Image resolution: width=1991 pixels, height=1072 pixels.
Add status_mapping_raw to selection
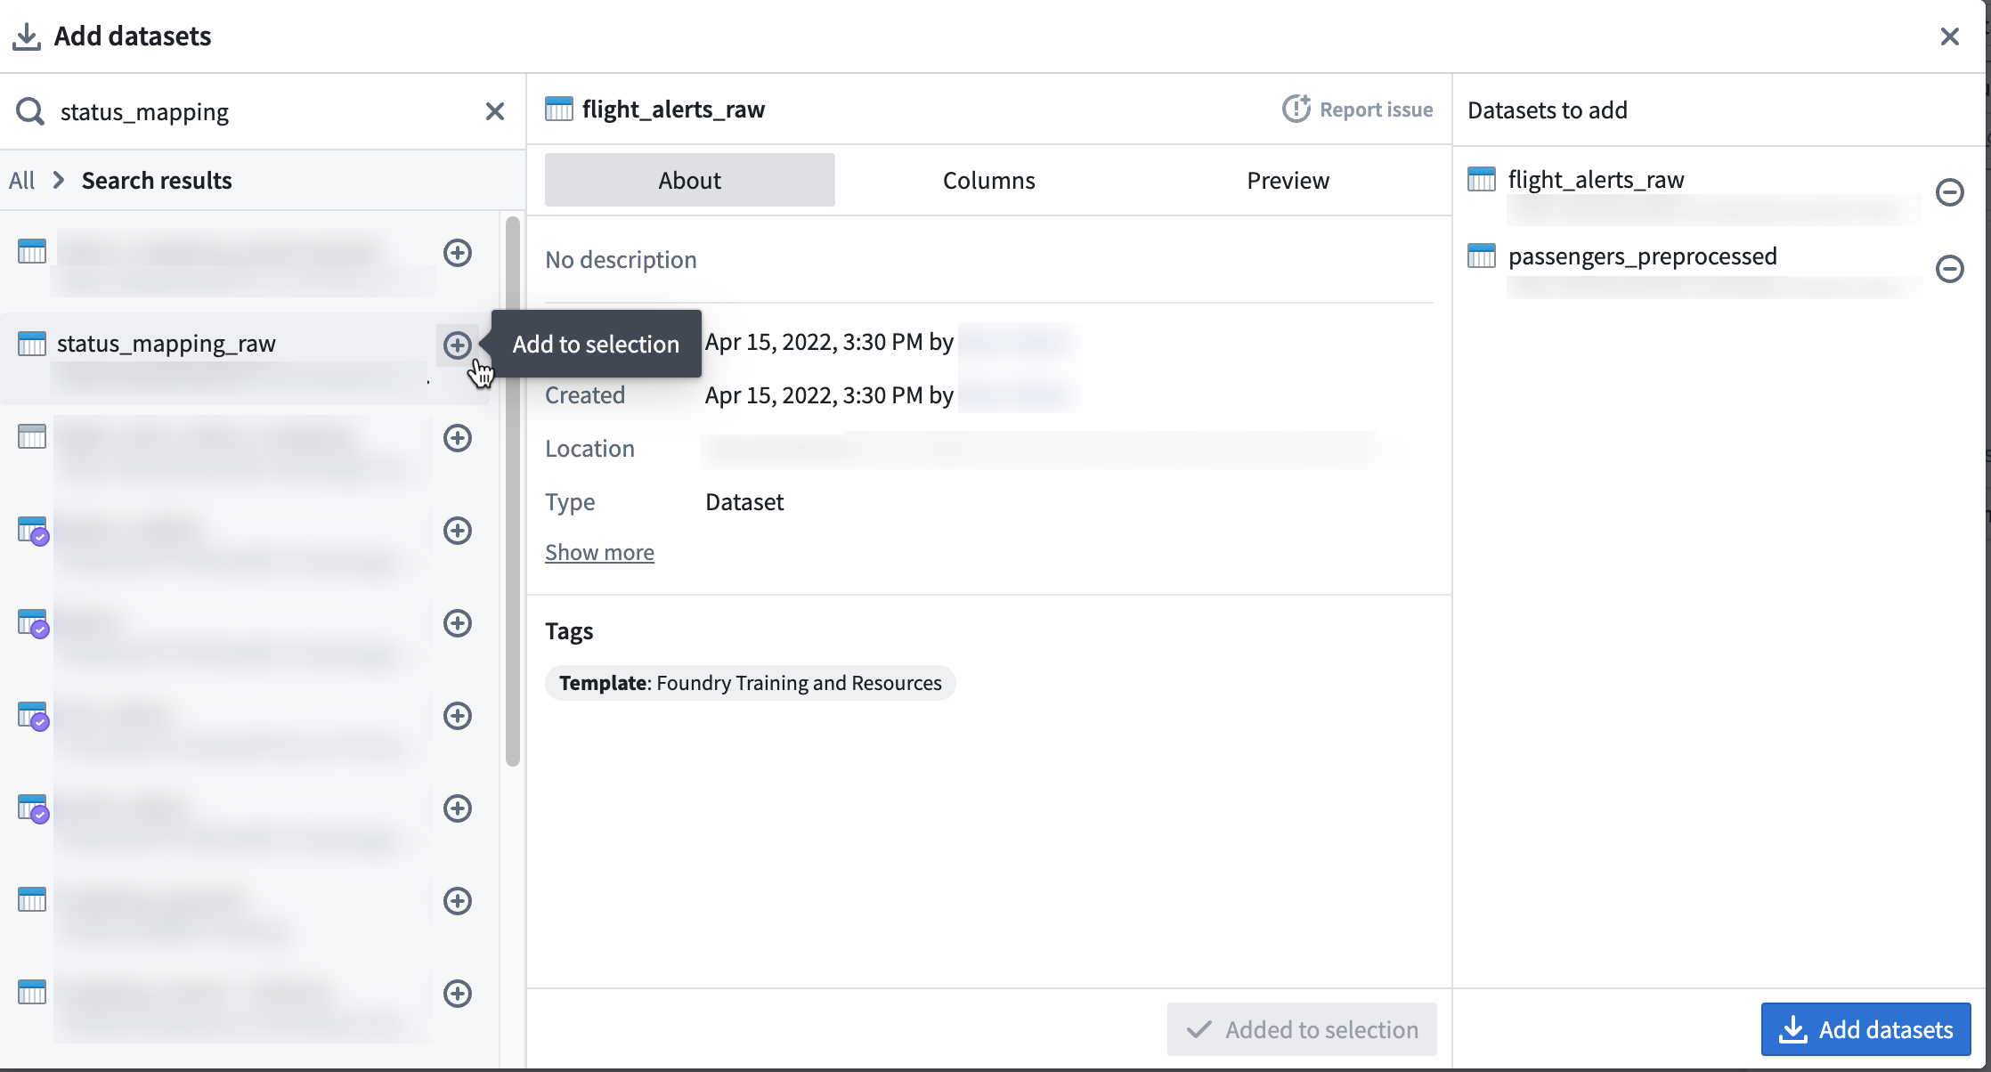click(x=458, y=345)
